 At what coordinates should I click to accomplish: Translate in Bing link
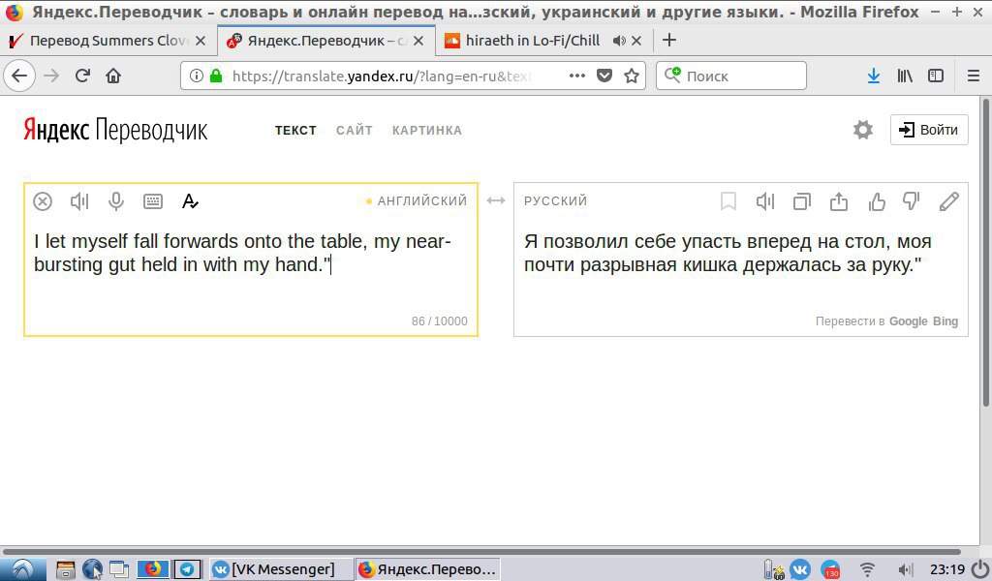945,321
